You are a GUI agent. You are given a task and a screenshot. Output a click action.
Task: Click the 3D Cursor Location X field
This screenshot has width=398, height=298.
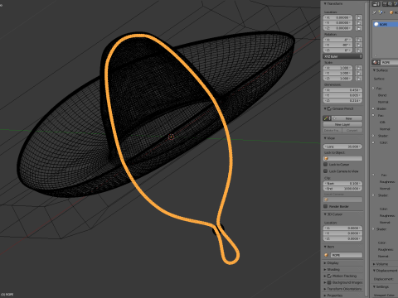click(x=342, y=228)
